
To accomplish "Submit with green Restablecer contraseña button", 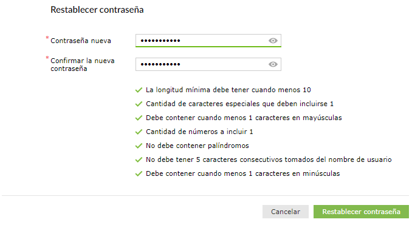I will click(362, 212).
